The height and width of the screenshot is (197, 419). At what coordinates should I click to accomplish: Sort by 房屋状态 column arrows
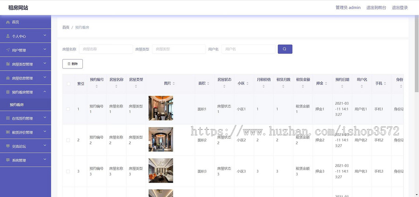click(x=224, y=86)
